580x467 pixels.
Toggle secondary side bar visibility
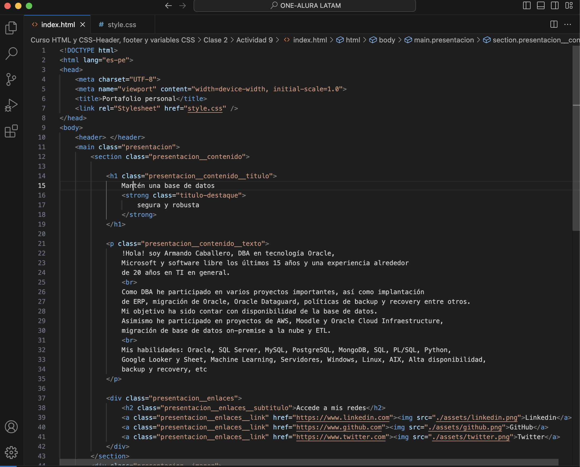coord(555,6)
